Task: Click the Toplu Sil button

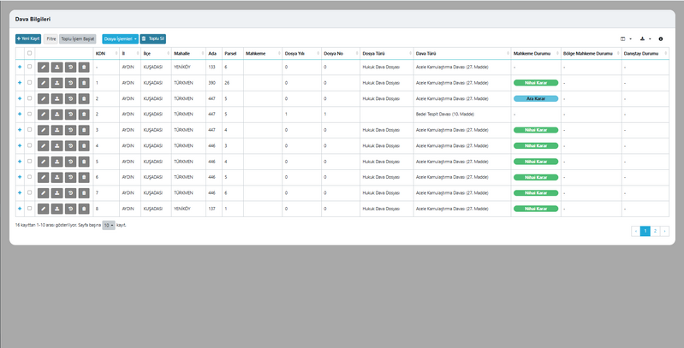Action: click(x=153, y=38)
